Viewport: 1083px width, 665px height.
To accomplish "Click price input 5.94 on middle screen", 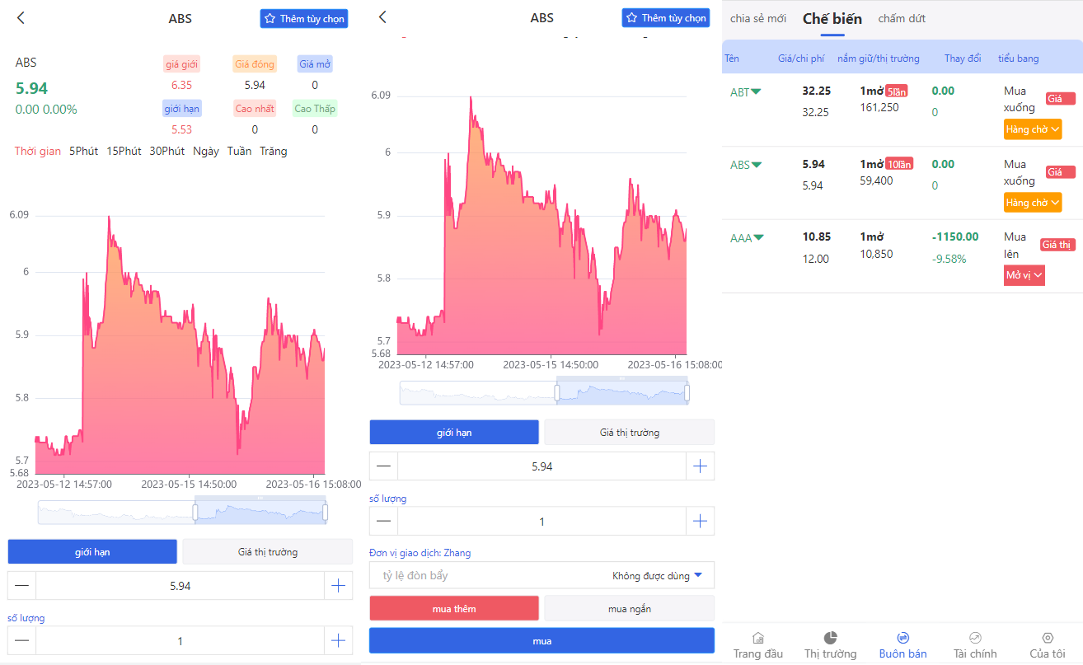I will (541, 466).
